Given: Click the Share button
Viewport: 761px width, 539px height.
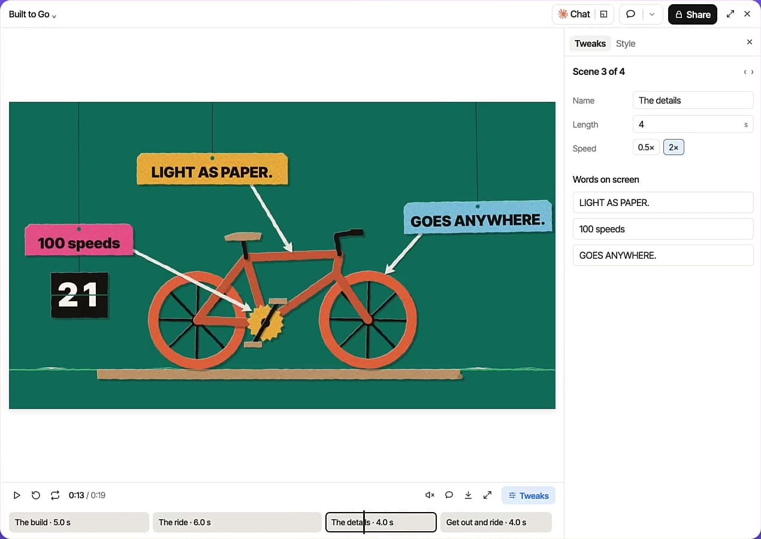Looking at the screenshot, I should 692,14.
